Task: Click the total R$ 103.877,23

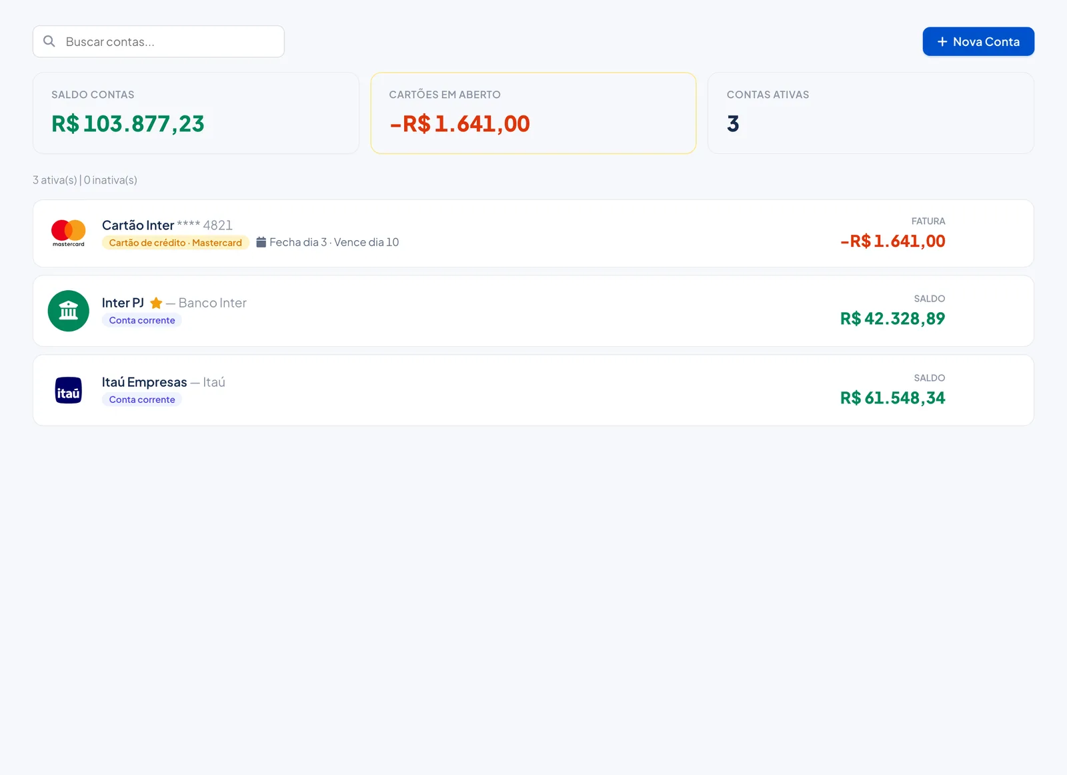Action: point(128,123)
